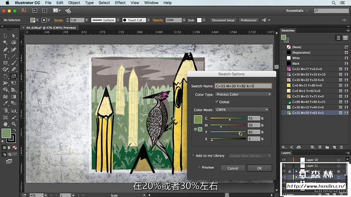This screenshot has width=351, height=197.
Task: Open the Color Type dropdown
Action: click(x=243, y=95)
